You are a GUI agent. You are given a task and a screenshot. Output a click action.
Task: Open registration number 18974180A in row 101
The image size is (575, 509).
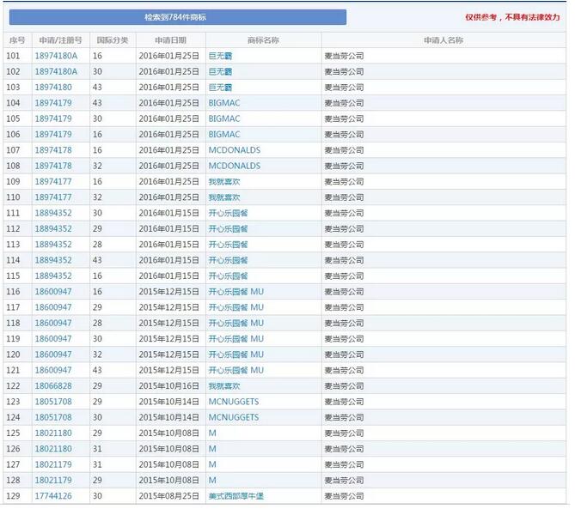pyautogui.click(x=56, y=56)
